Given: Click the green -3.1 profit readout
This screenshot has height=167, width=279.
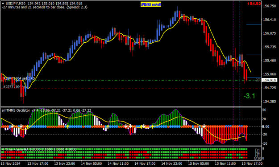Looking at the screenshot, I should point(249,96).
